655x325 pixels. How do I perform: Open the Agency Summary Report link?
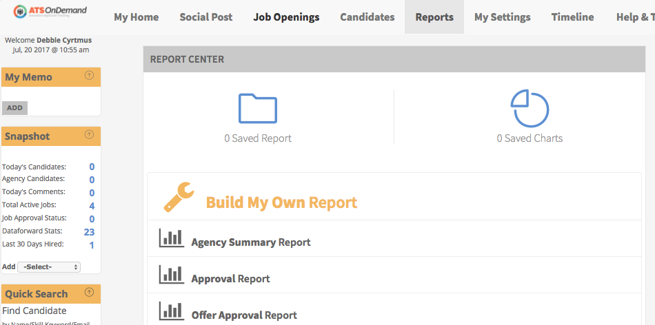click(x=251, y=242)
